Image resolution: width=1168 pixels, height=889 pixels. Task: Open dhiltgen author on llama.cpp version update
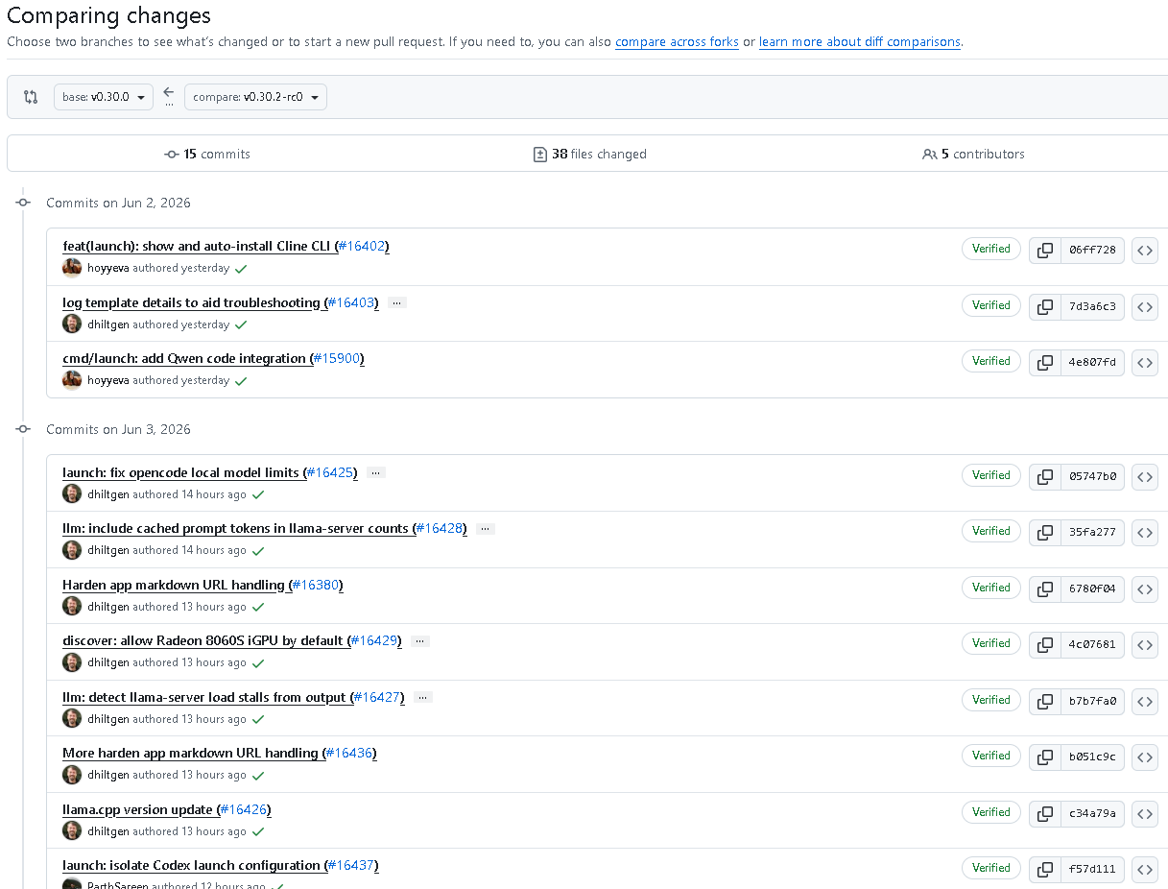tap(108, 831)
